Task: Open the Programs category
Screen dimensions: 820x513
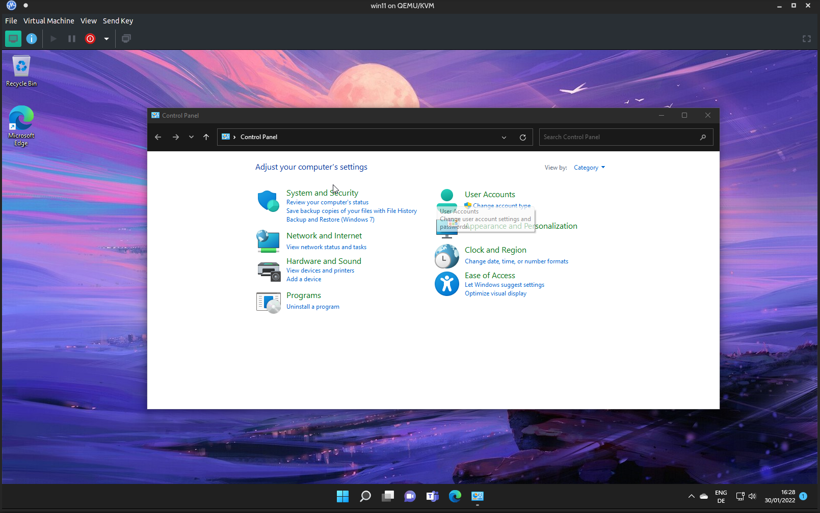Action: pos(304,295)
